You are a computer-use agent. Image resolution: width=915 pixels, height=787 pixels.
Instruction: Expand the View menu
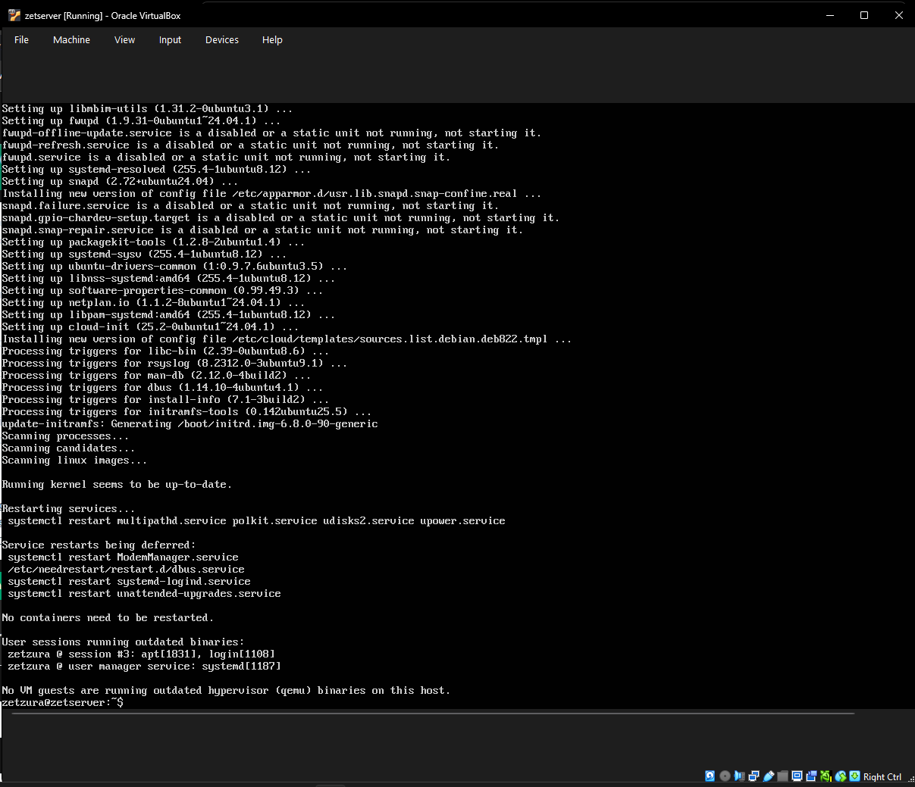coord(124,40)
